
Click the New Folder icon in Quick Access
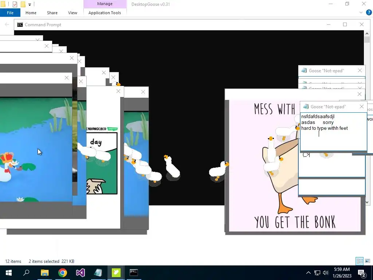coord(23,4)
